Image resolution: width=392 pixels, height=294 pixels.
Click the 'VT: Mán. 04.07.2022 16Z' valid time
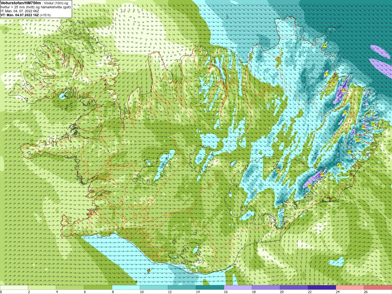tap(20, 15)
